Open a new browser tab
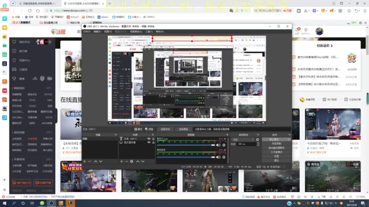Image resolution: width=369 pixels, height=207 pixels. pyautogui.click(x=109, y=4)
